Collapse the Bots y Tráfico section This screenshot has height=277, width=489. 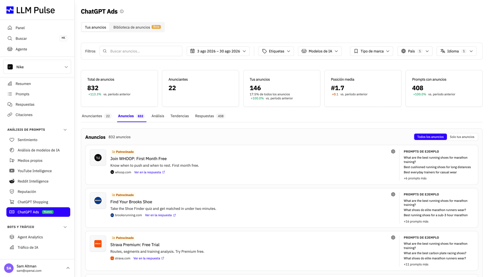pyautogui.click(x=65, y=227)
